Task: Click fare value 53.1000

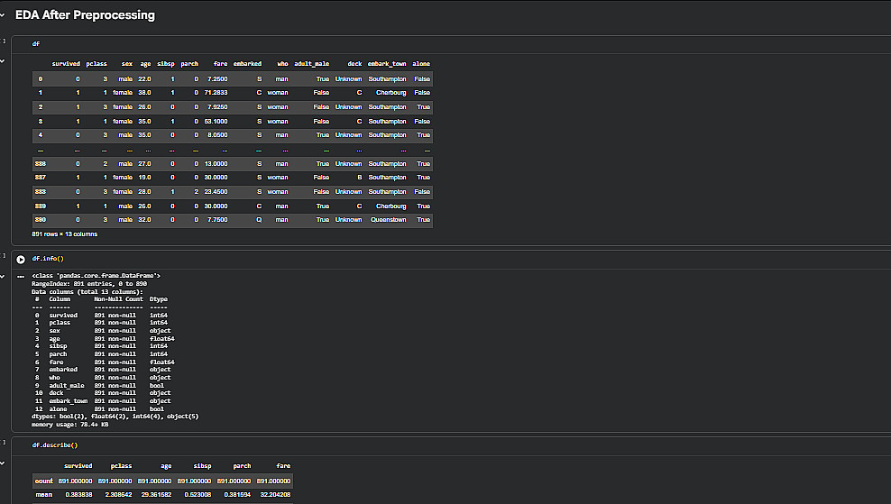Action: pos(216,122)
